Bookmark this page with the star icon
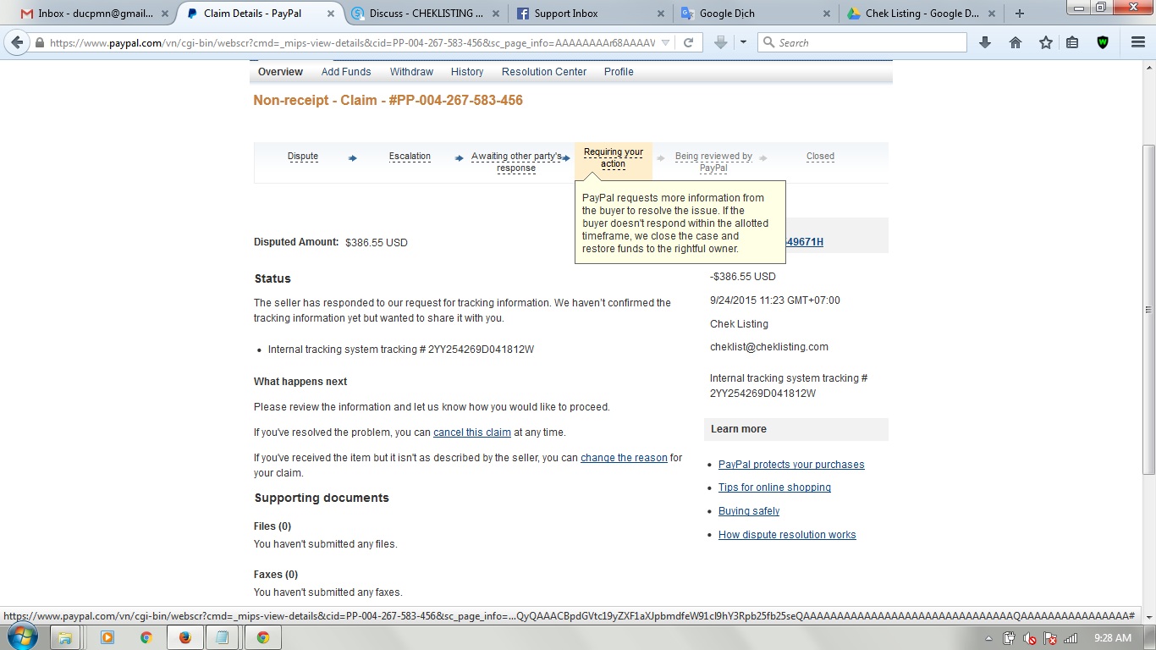Screen dimensions: 1156x650 1046,43
